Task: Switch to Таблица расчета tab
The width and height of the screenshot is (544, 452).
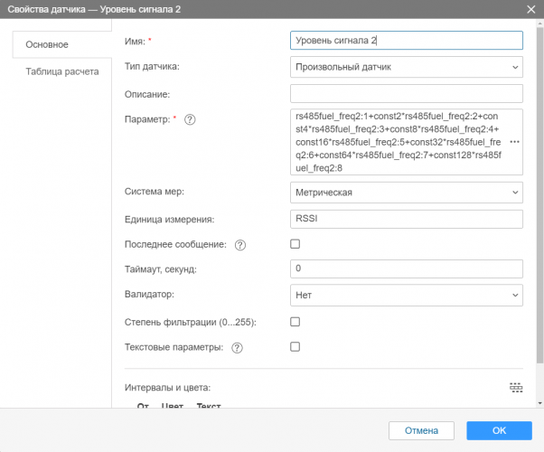Action: (61, 71)
